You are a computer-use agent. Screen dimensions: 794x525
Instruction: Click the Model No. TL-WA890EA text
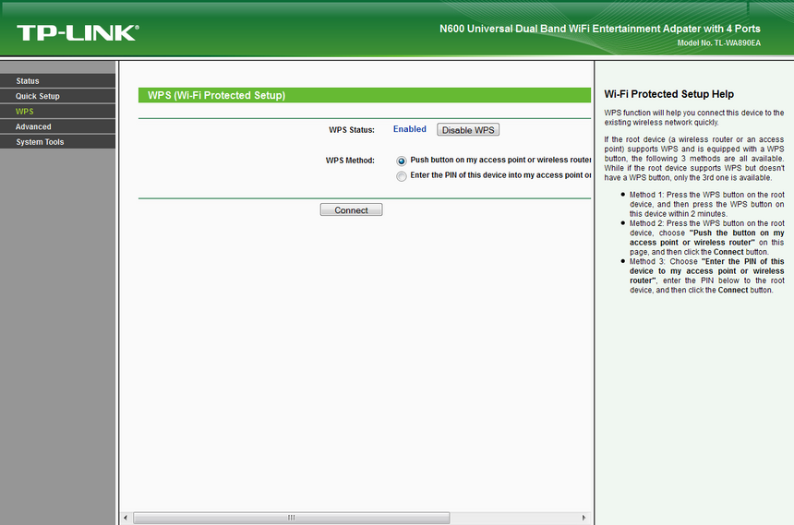718,43
